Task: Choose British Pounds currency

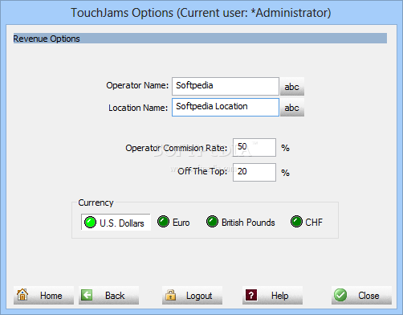Action: click(241, 222)
